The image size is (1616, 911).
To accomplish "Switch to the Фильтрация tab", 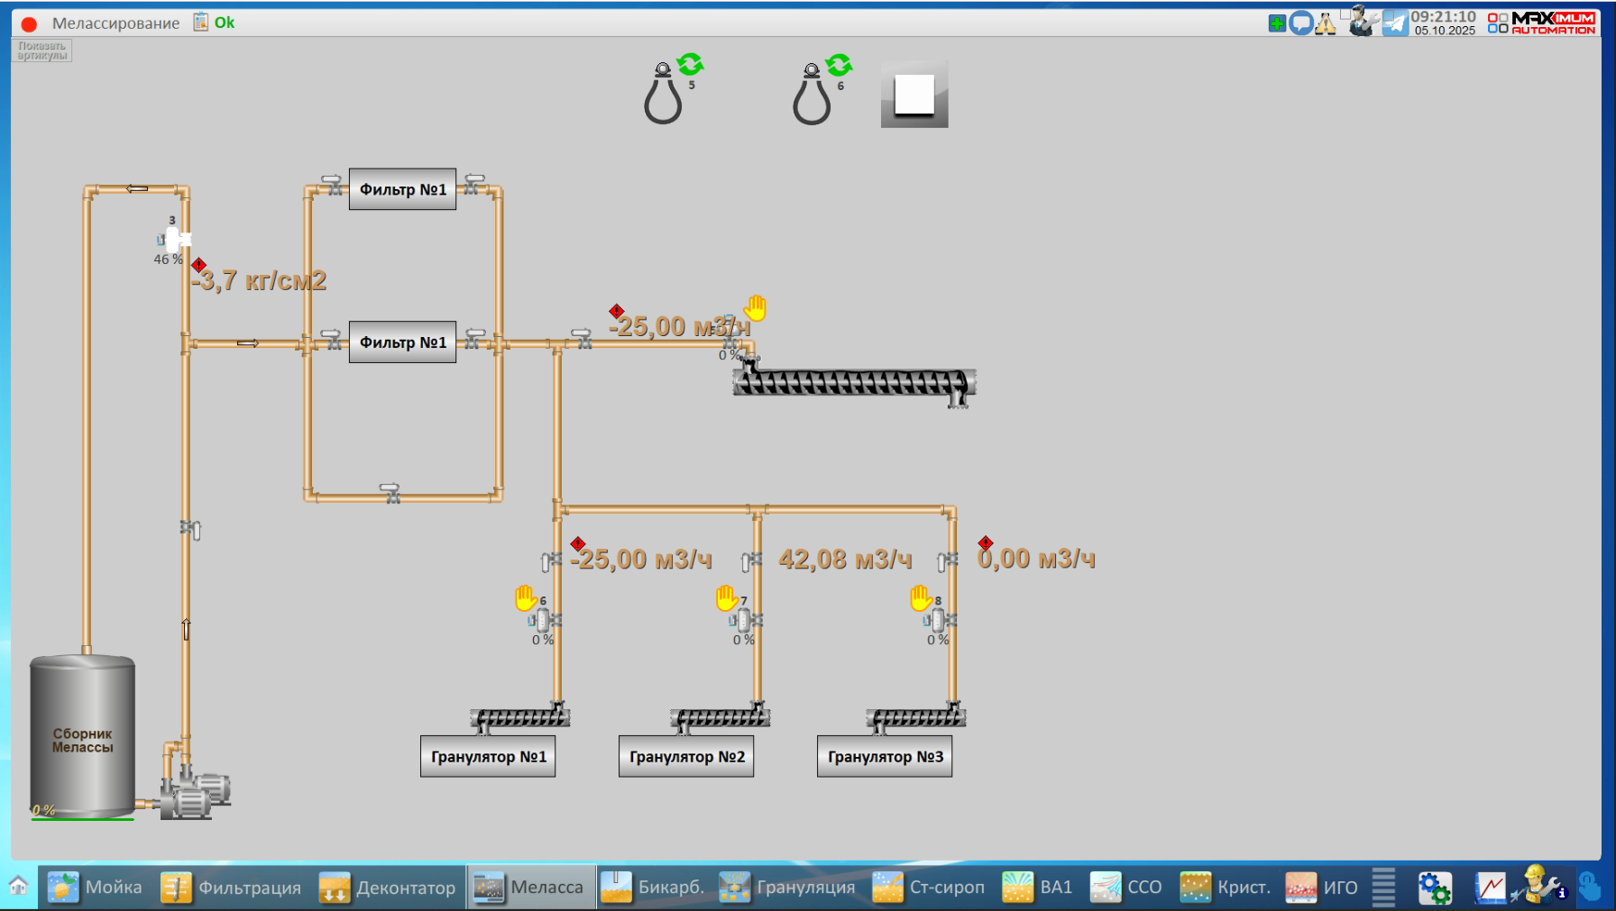I will [233, 888].
